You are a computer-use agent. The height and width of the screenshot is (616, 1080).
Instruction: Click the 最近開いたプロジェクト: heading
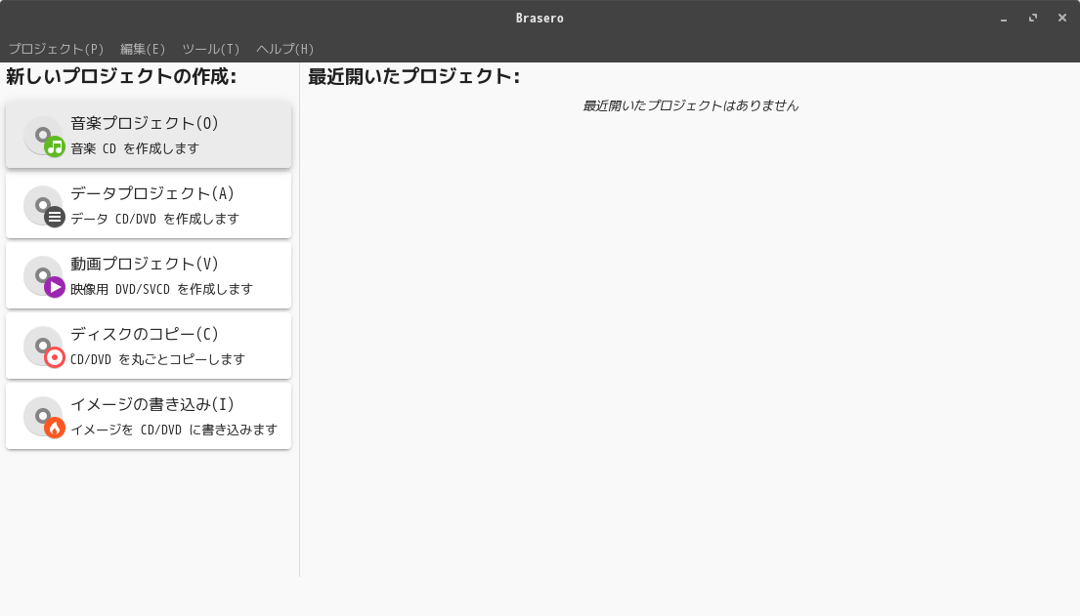tap(414, 76)
